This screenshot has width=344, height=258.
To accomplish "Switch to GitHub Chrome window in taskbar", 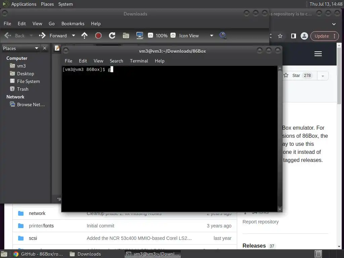I will coord(38,254).
